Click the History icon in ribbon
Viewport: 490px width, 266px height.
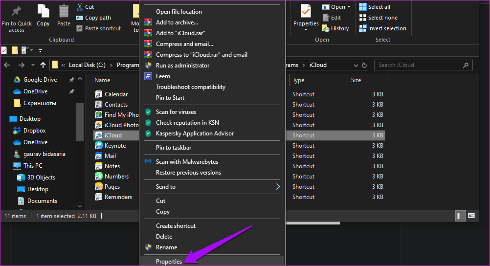click(x=326, y=28)
